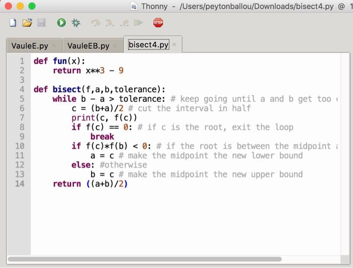Click the Step over debugger icon
Viewport: 353px width, 268px height.
click(x=96, y=23)
